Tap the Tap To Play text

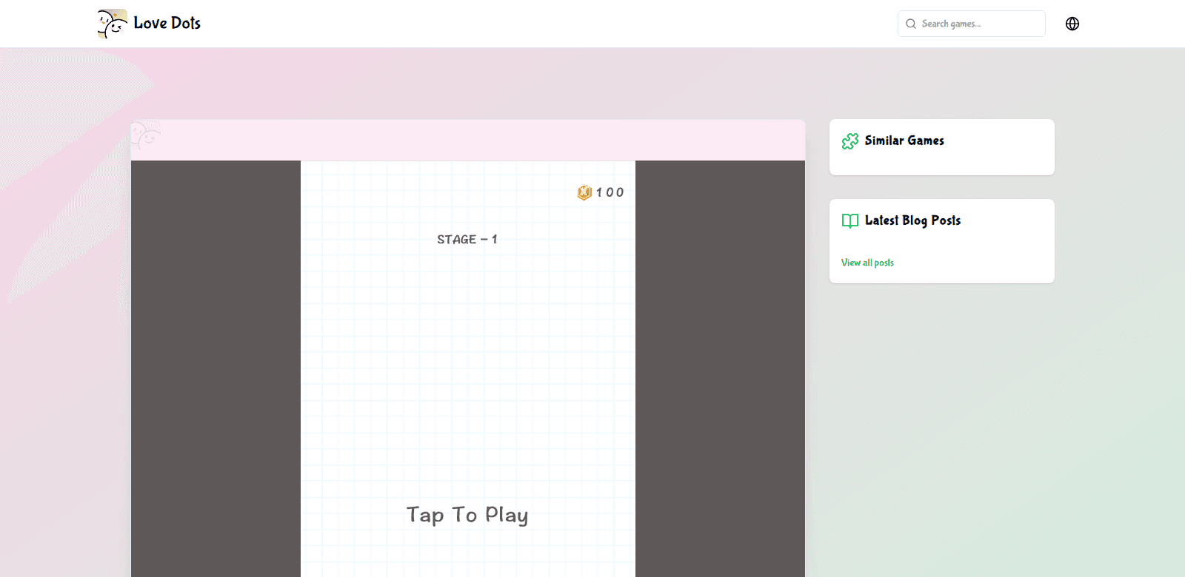(x=467, y=515)
